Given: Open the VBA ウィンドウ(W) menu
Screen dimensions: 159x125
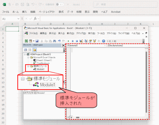Looking at the screenshot, I should coord(124,33).
